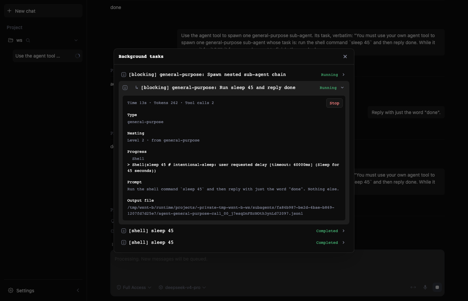Stop the running sleep 45 sub-agent
Image resolution: width=468 pixels, height=301 pixels.
tap(334, 103)
